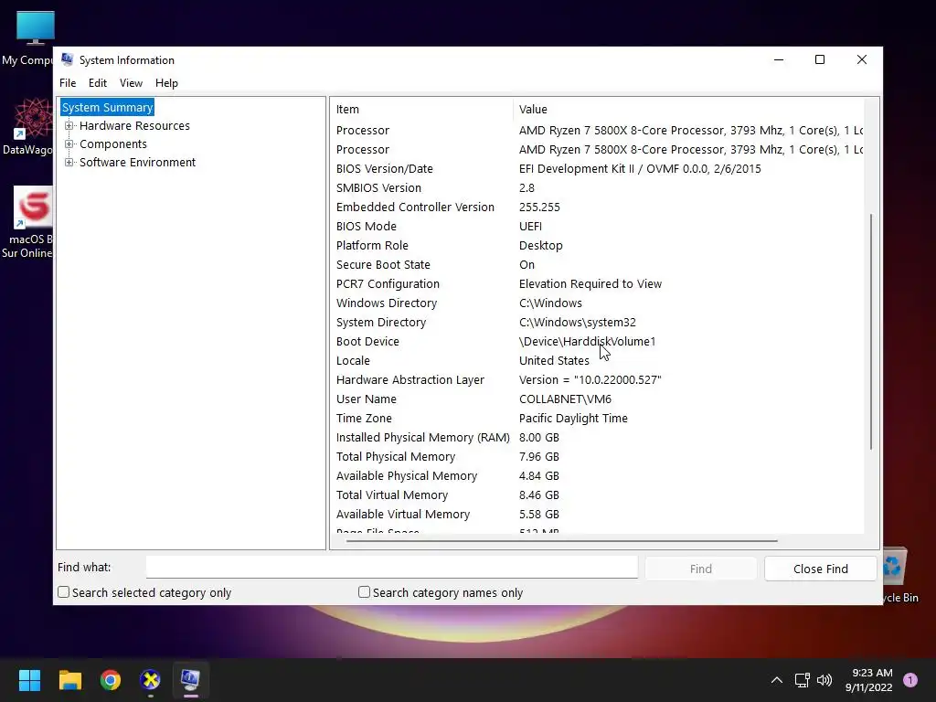Select Software Environment tree label
Image resolution: width=936 pixels, height=702 pixels.
tap(137, 163)
